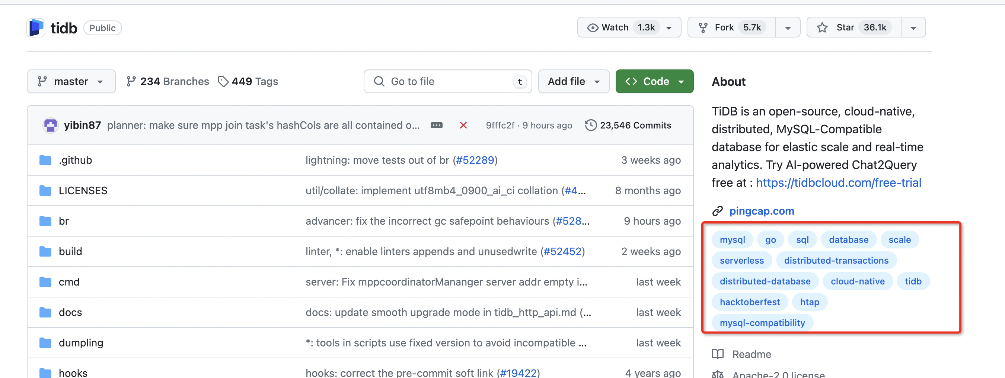Select the htap topic tag
This screenshot has width=1005, height=378.
coord(810,302)
